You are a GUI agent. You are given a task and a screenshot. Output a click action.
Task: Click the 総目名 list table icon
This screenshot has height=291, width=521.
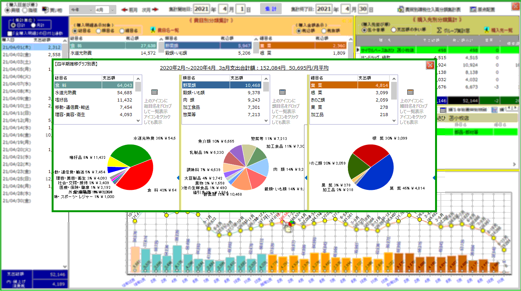coord(155,92)
